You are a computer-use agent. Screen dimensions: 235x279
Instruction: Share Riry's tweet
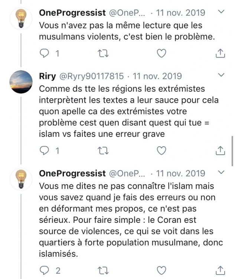click(220, 150)
